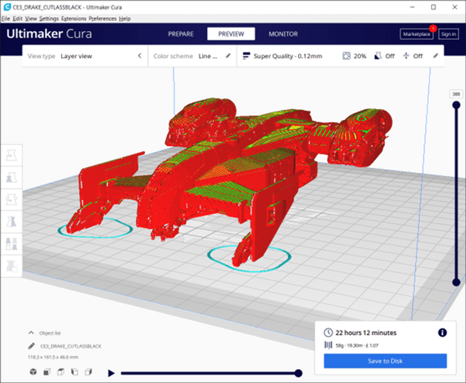
Task: Click the pencil icon beside CE3_DRAKE_CUTLASSBLACK name
Action: (x=31, y=346)
